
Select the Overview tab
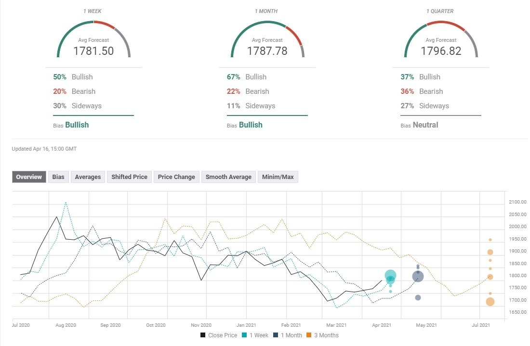[x=29, y=177]
